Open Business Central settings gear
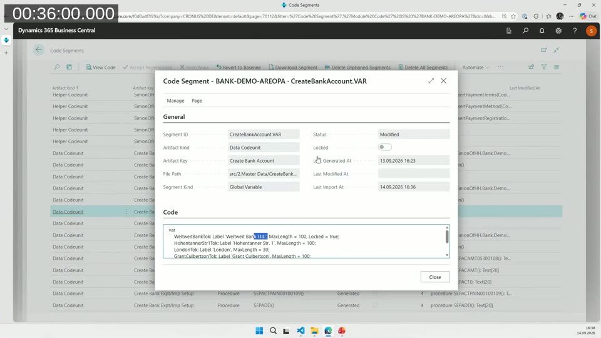Screen dimensions: 601x338 coord(558,31)
